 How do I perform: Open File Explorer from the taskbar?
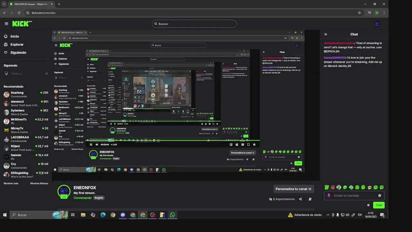coord(83,215)
